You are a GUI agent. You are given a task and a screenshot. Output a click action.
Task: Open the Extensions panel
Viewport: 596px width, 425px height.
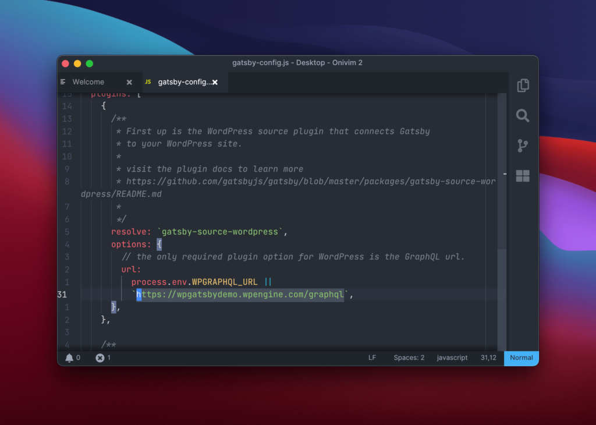point(522,175)
